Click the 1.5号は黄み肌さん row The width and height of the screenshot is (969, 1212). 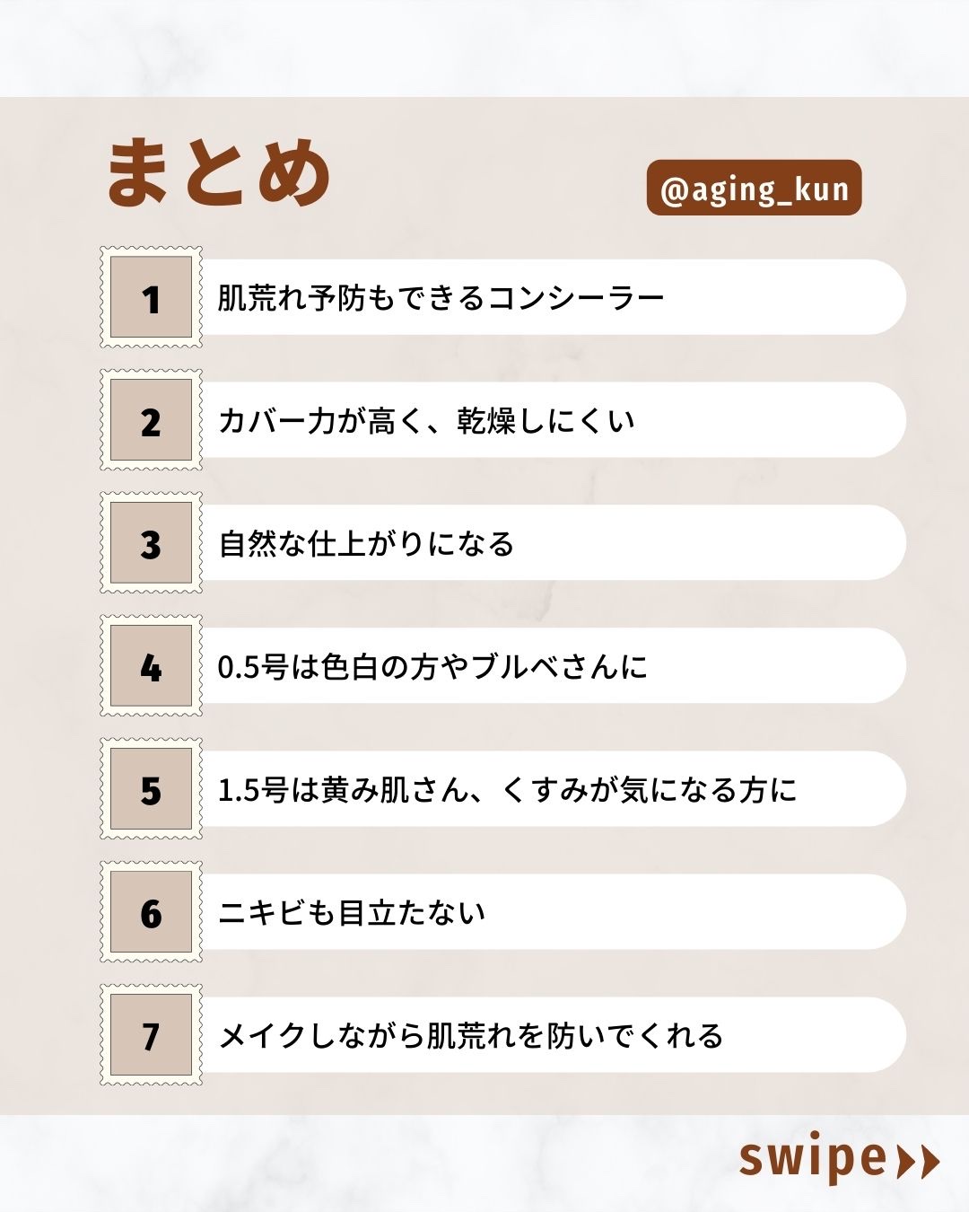tap(507, 790)
